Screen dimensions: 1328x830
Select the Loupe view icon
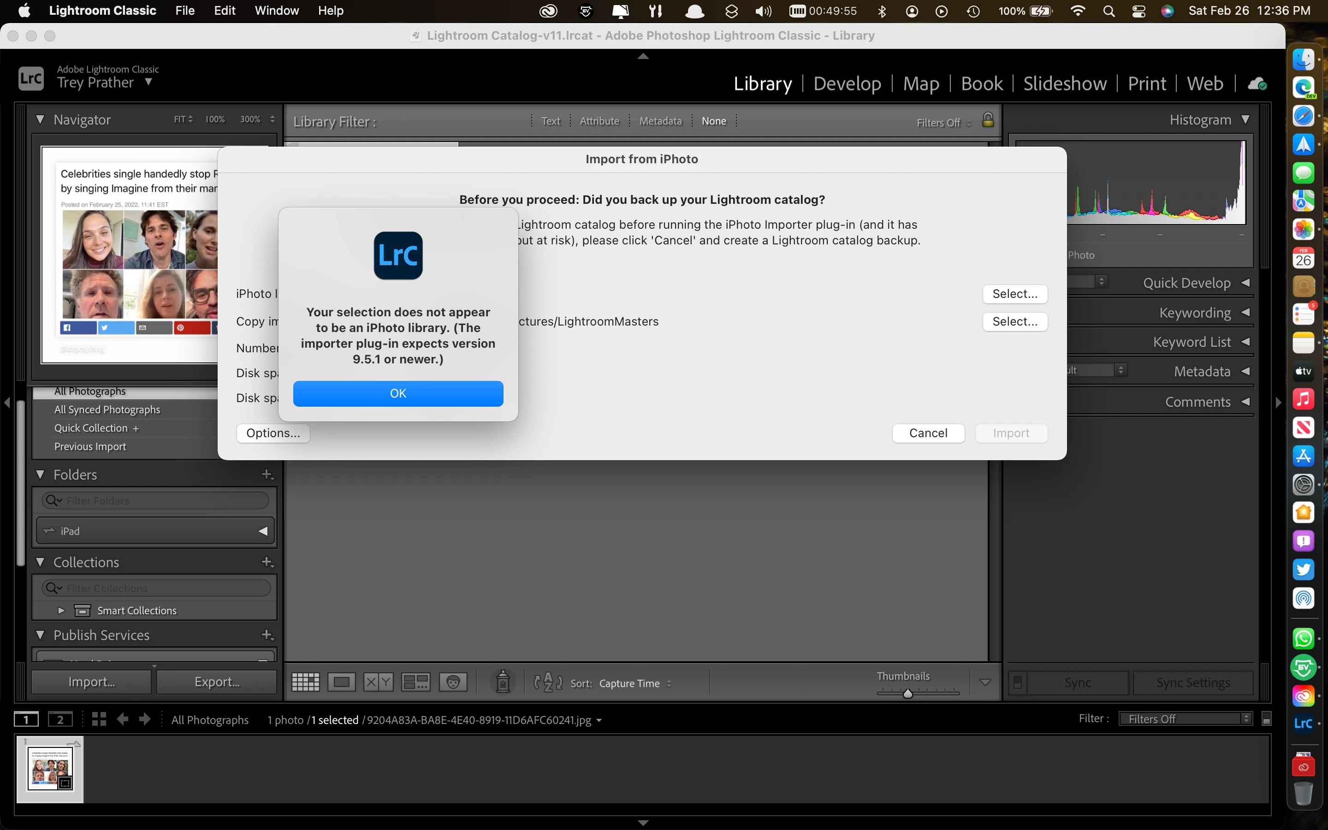click(x=341, y=682)
